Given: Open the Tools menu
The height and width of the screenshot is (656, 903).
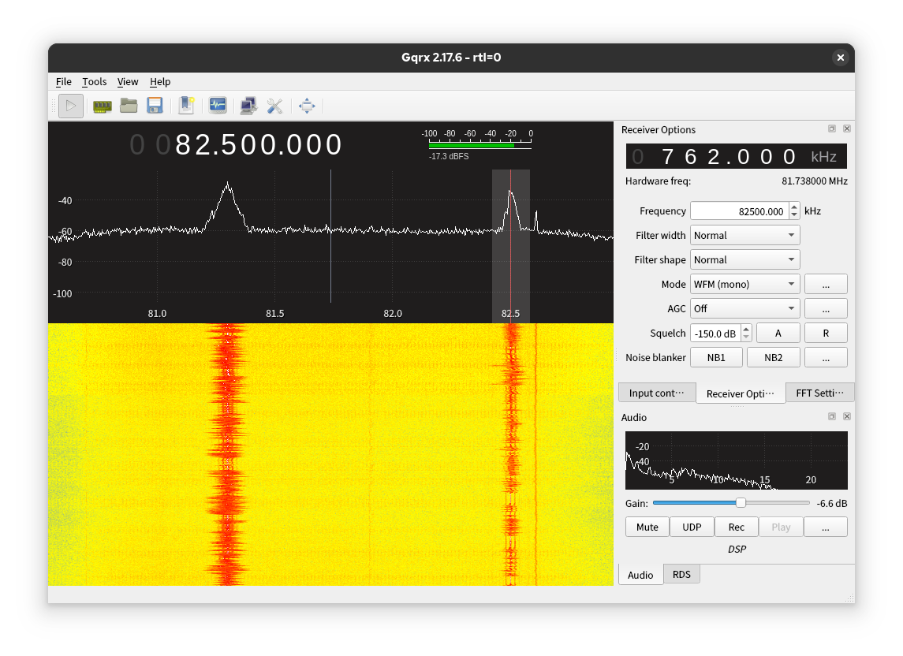Looking at the screenshot, I should click(x=95, y=82).
